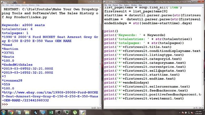
Task: Click the firstresult.starttime.text print line
Action: point(142,75)
